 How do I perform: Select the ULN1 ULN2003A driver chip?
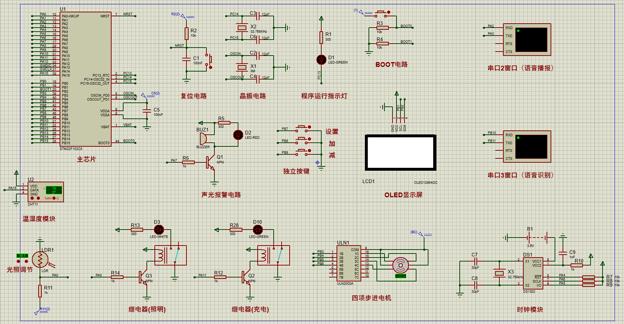tap(349, 263)
